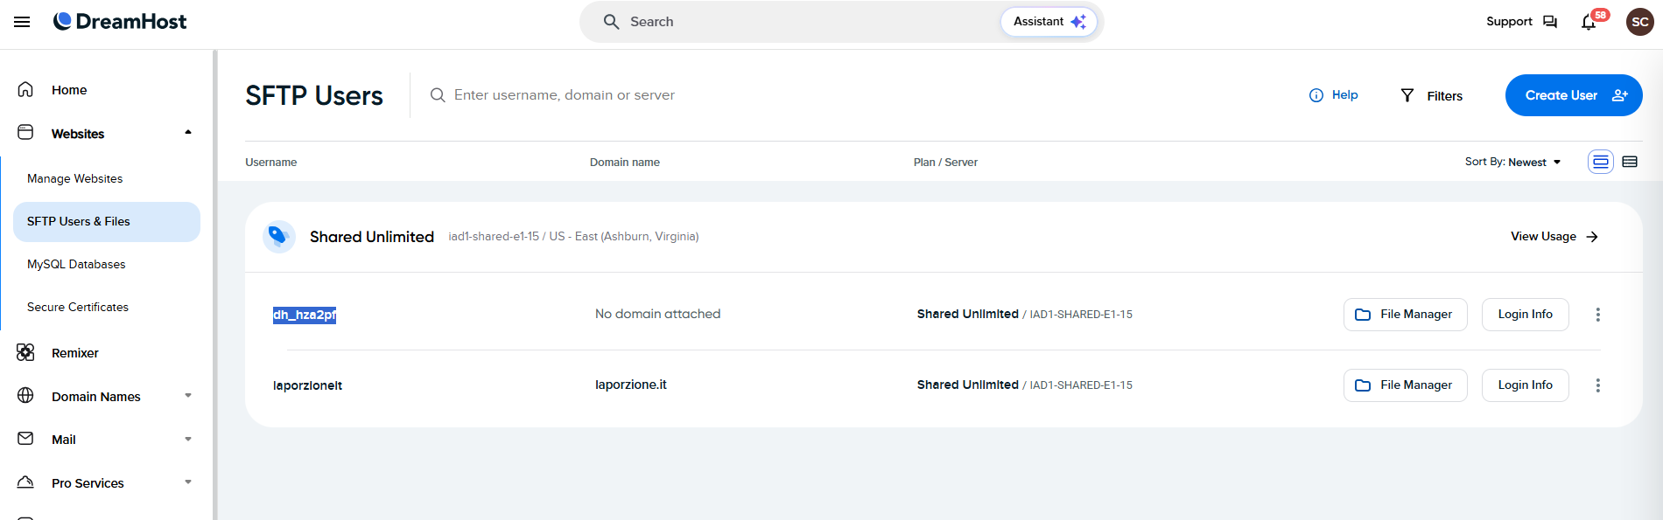Click the Shared Unlimited rocket icon

pyautogui.click(x=278, y=236)
